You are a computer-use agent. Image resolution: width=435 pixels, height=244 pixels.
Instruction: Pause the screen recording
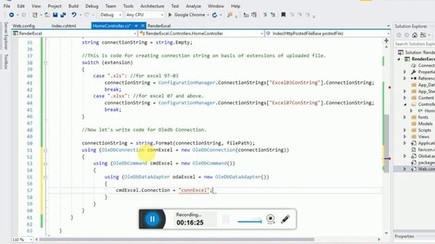pyautogui.click(x=152, y=219)
